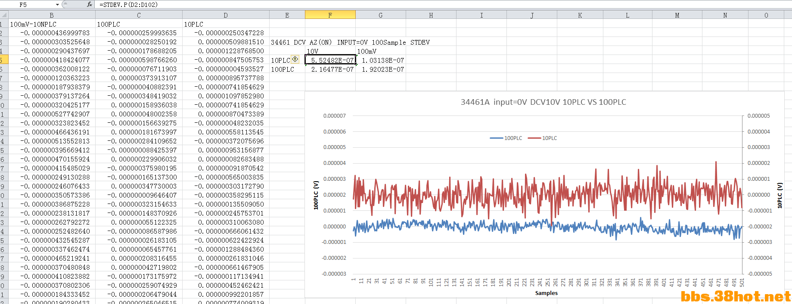Click the Insert Function fx icon
This screenshot has height=304, width=792.
89,4
